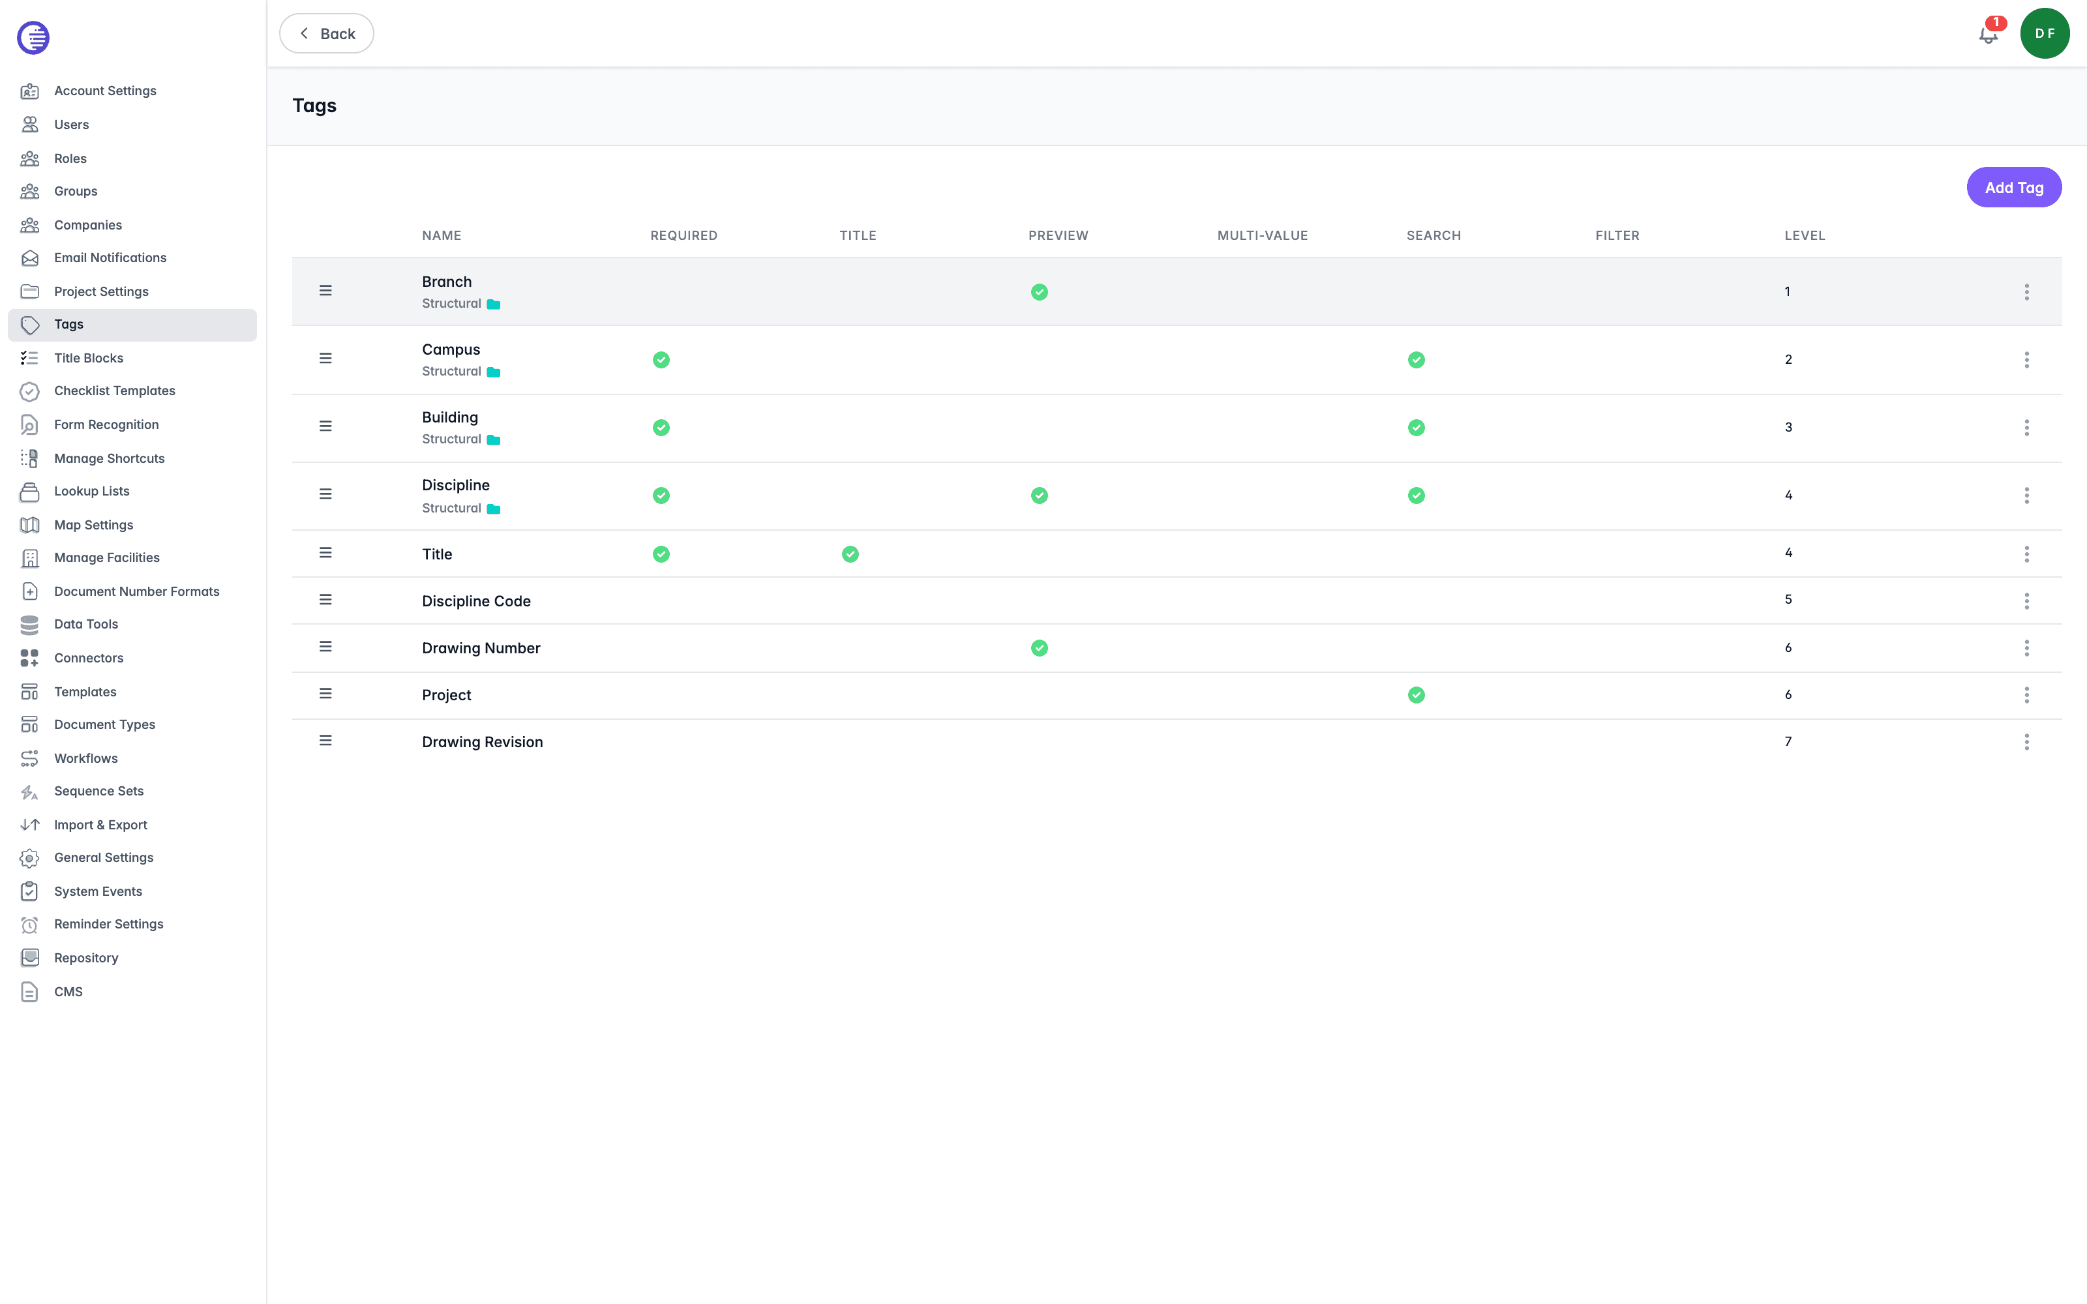Toggle the Required check for Campus
The height and width of the screenshot is (1304, 2087).
(661, 360)
